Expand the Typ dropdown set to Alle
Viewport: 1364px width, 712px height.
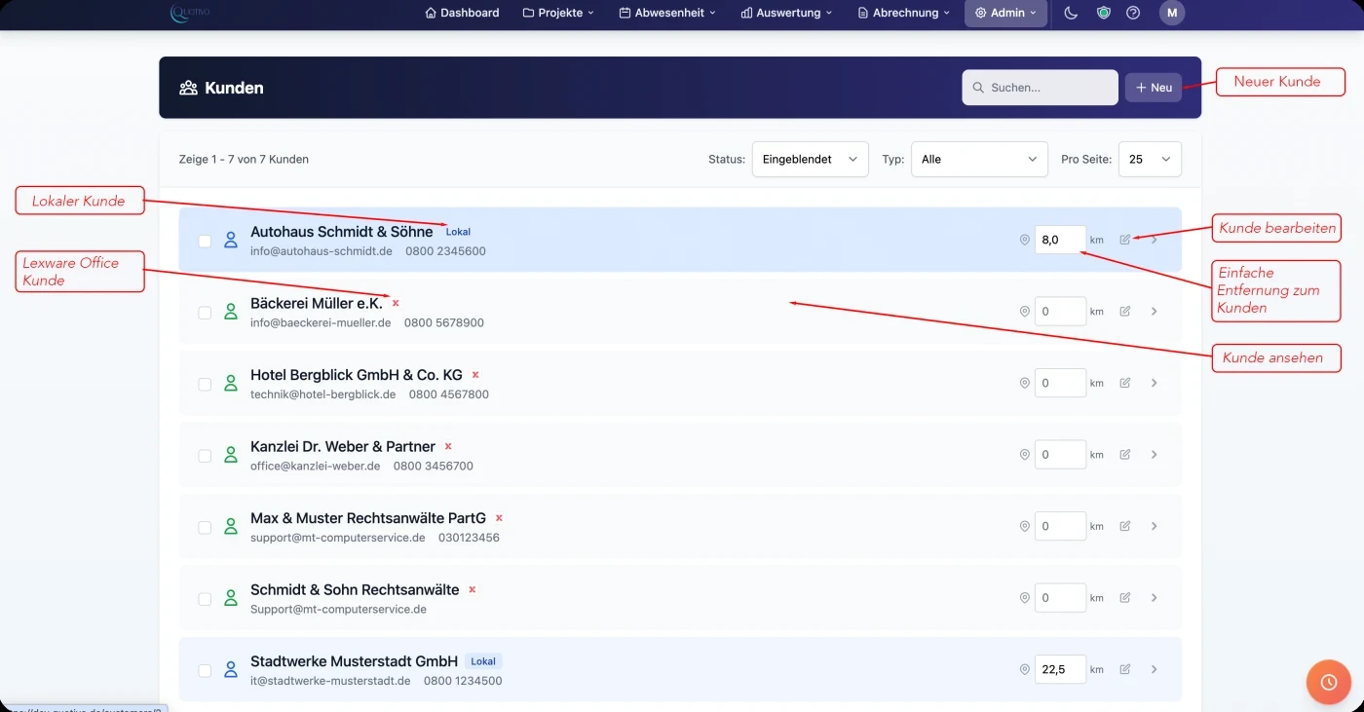pyautogui.click(x=979, y=159)
